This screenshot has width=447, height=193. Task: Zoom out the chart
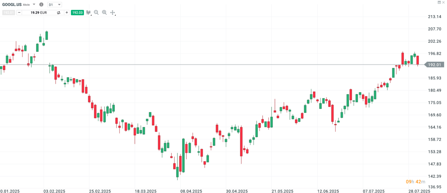[96, 12]
